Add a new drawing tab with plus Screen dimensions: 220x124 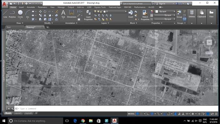click(x=47, y=27)
